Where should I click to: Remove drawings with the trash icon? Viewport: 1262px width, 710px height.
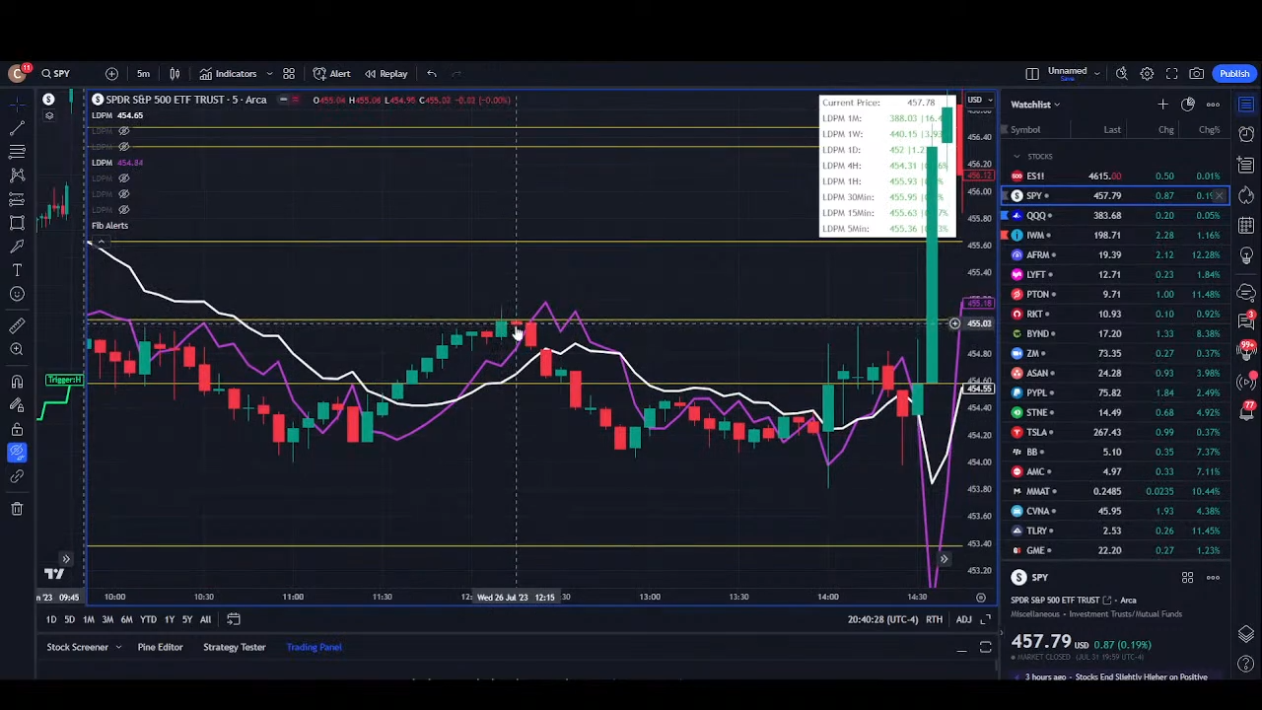tap(17, 509)
